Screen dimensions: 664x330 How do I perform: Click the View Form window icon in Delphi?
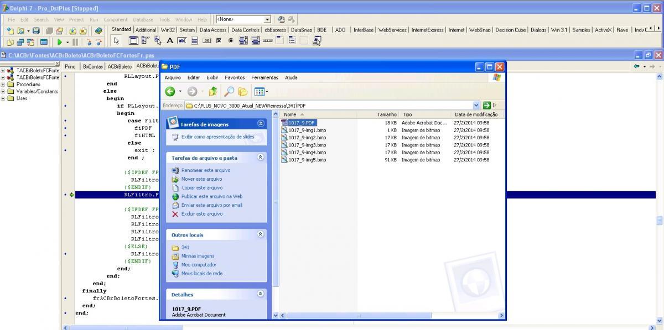point(19,42)
